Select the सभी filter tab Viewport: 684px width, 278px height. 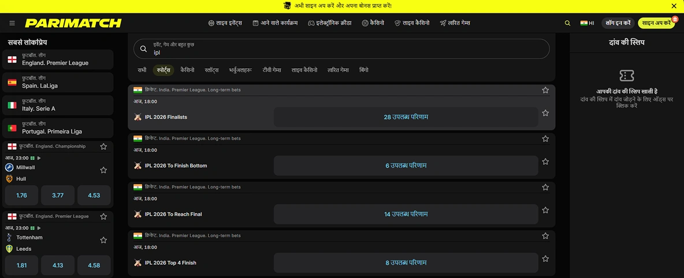point(142,70)
